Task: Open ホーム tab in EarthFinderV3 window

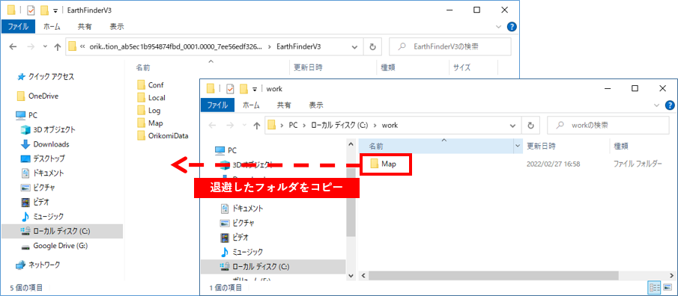Action: (x=52, y=27)
